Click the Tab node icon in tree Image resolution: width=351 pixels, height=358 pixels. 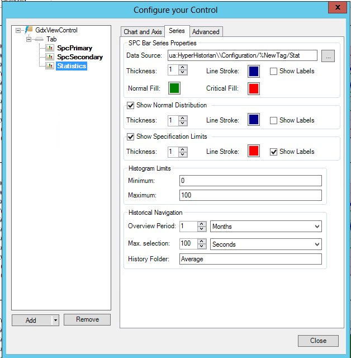[x=40, y=40]
